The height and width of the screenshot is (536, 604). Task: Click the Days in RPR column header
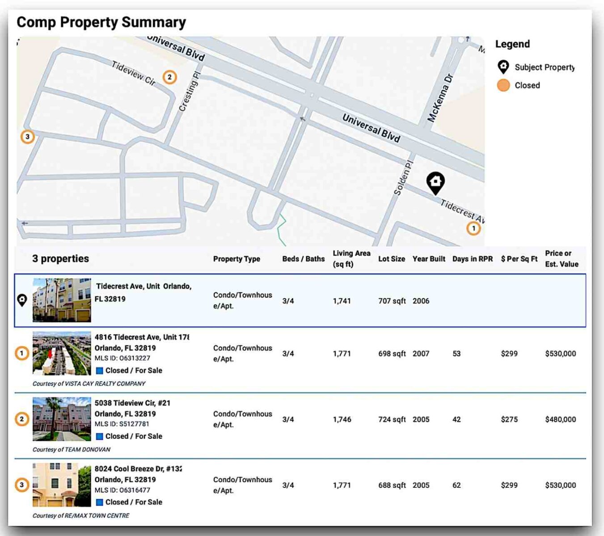point(472,259)
